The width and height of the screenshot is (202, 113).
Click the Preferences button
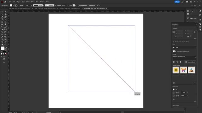[92, 6]
